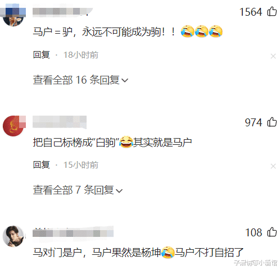This screenshot has height=270, width=280.
Task: Open the second commenter's blurred username
Action: pos(60,122)
